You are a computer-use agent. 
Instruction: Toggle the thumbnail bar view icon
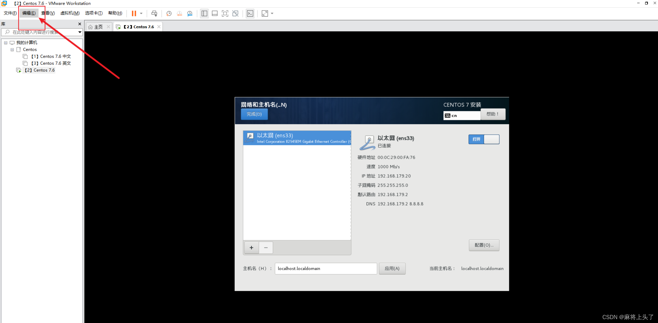pyautogui.click(x=215, y=14)
